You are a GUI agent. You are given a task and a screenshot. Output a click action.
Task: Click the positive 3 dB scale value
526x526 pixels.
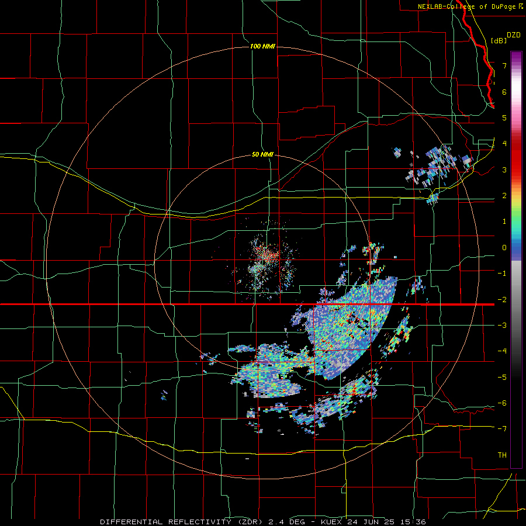pos(504,169)
